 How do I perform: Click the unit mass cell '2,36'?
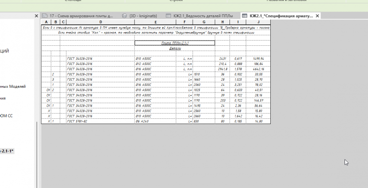click(238, 106)
